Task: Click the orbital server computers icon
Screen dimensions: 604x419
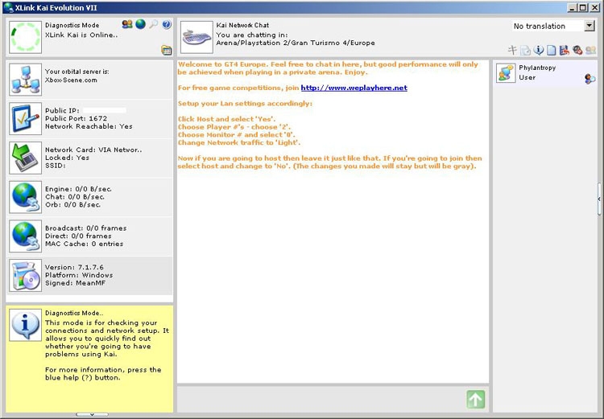Action: point(26,80)
